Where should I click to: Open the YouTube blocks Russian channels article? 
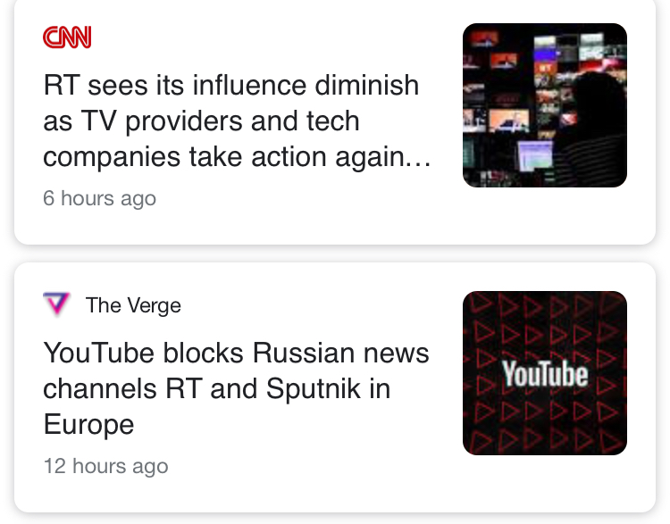(236, 388)
